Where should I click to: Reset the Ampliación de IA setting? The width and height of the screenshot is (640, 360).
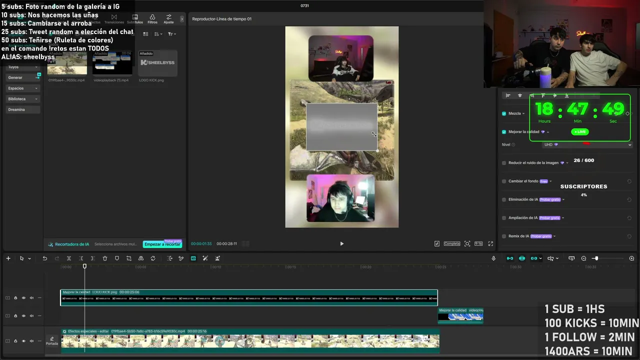click(629, 218)
